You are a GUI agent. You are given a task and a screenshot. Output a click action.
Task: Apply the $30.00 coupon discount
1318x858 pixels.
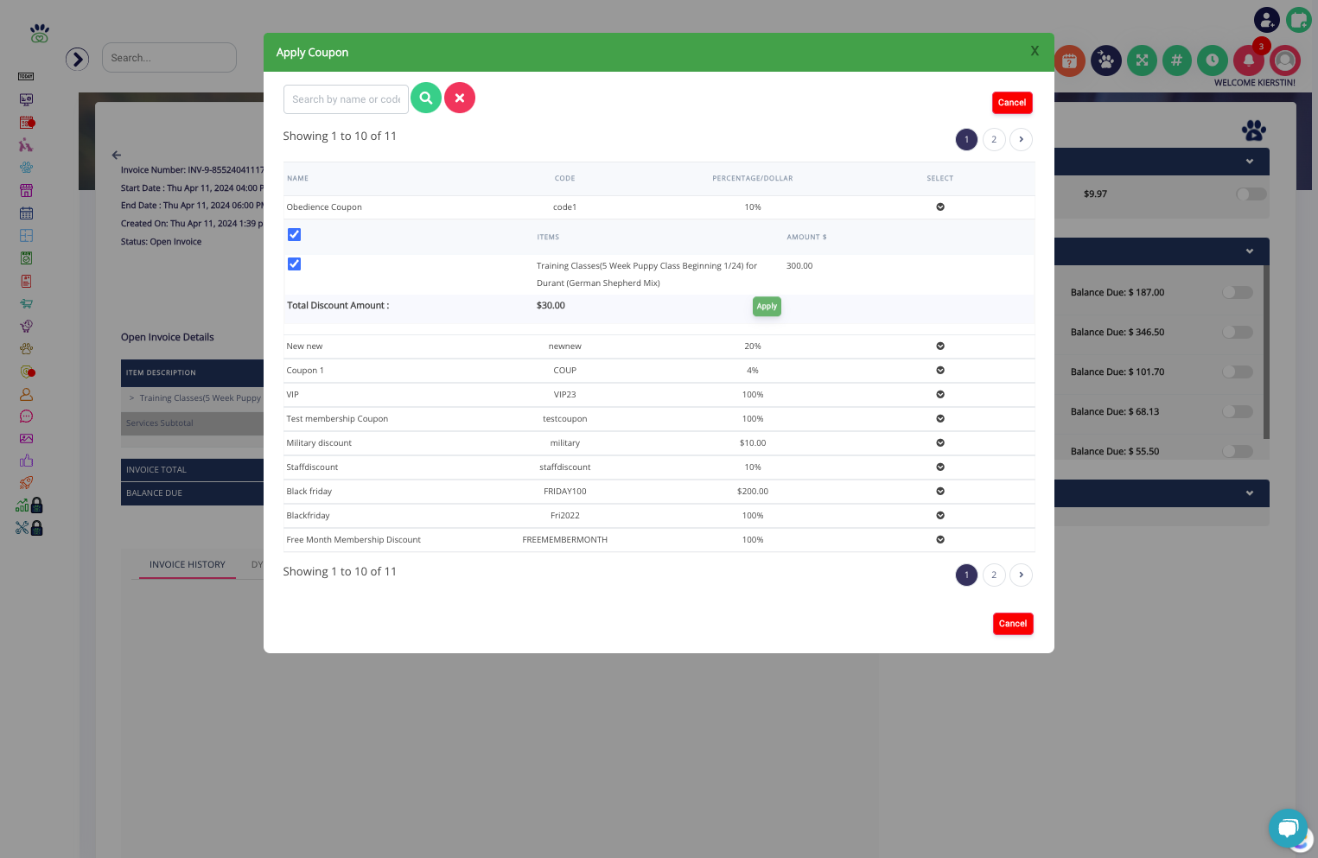767,307
